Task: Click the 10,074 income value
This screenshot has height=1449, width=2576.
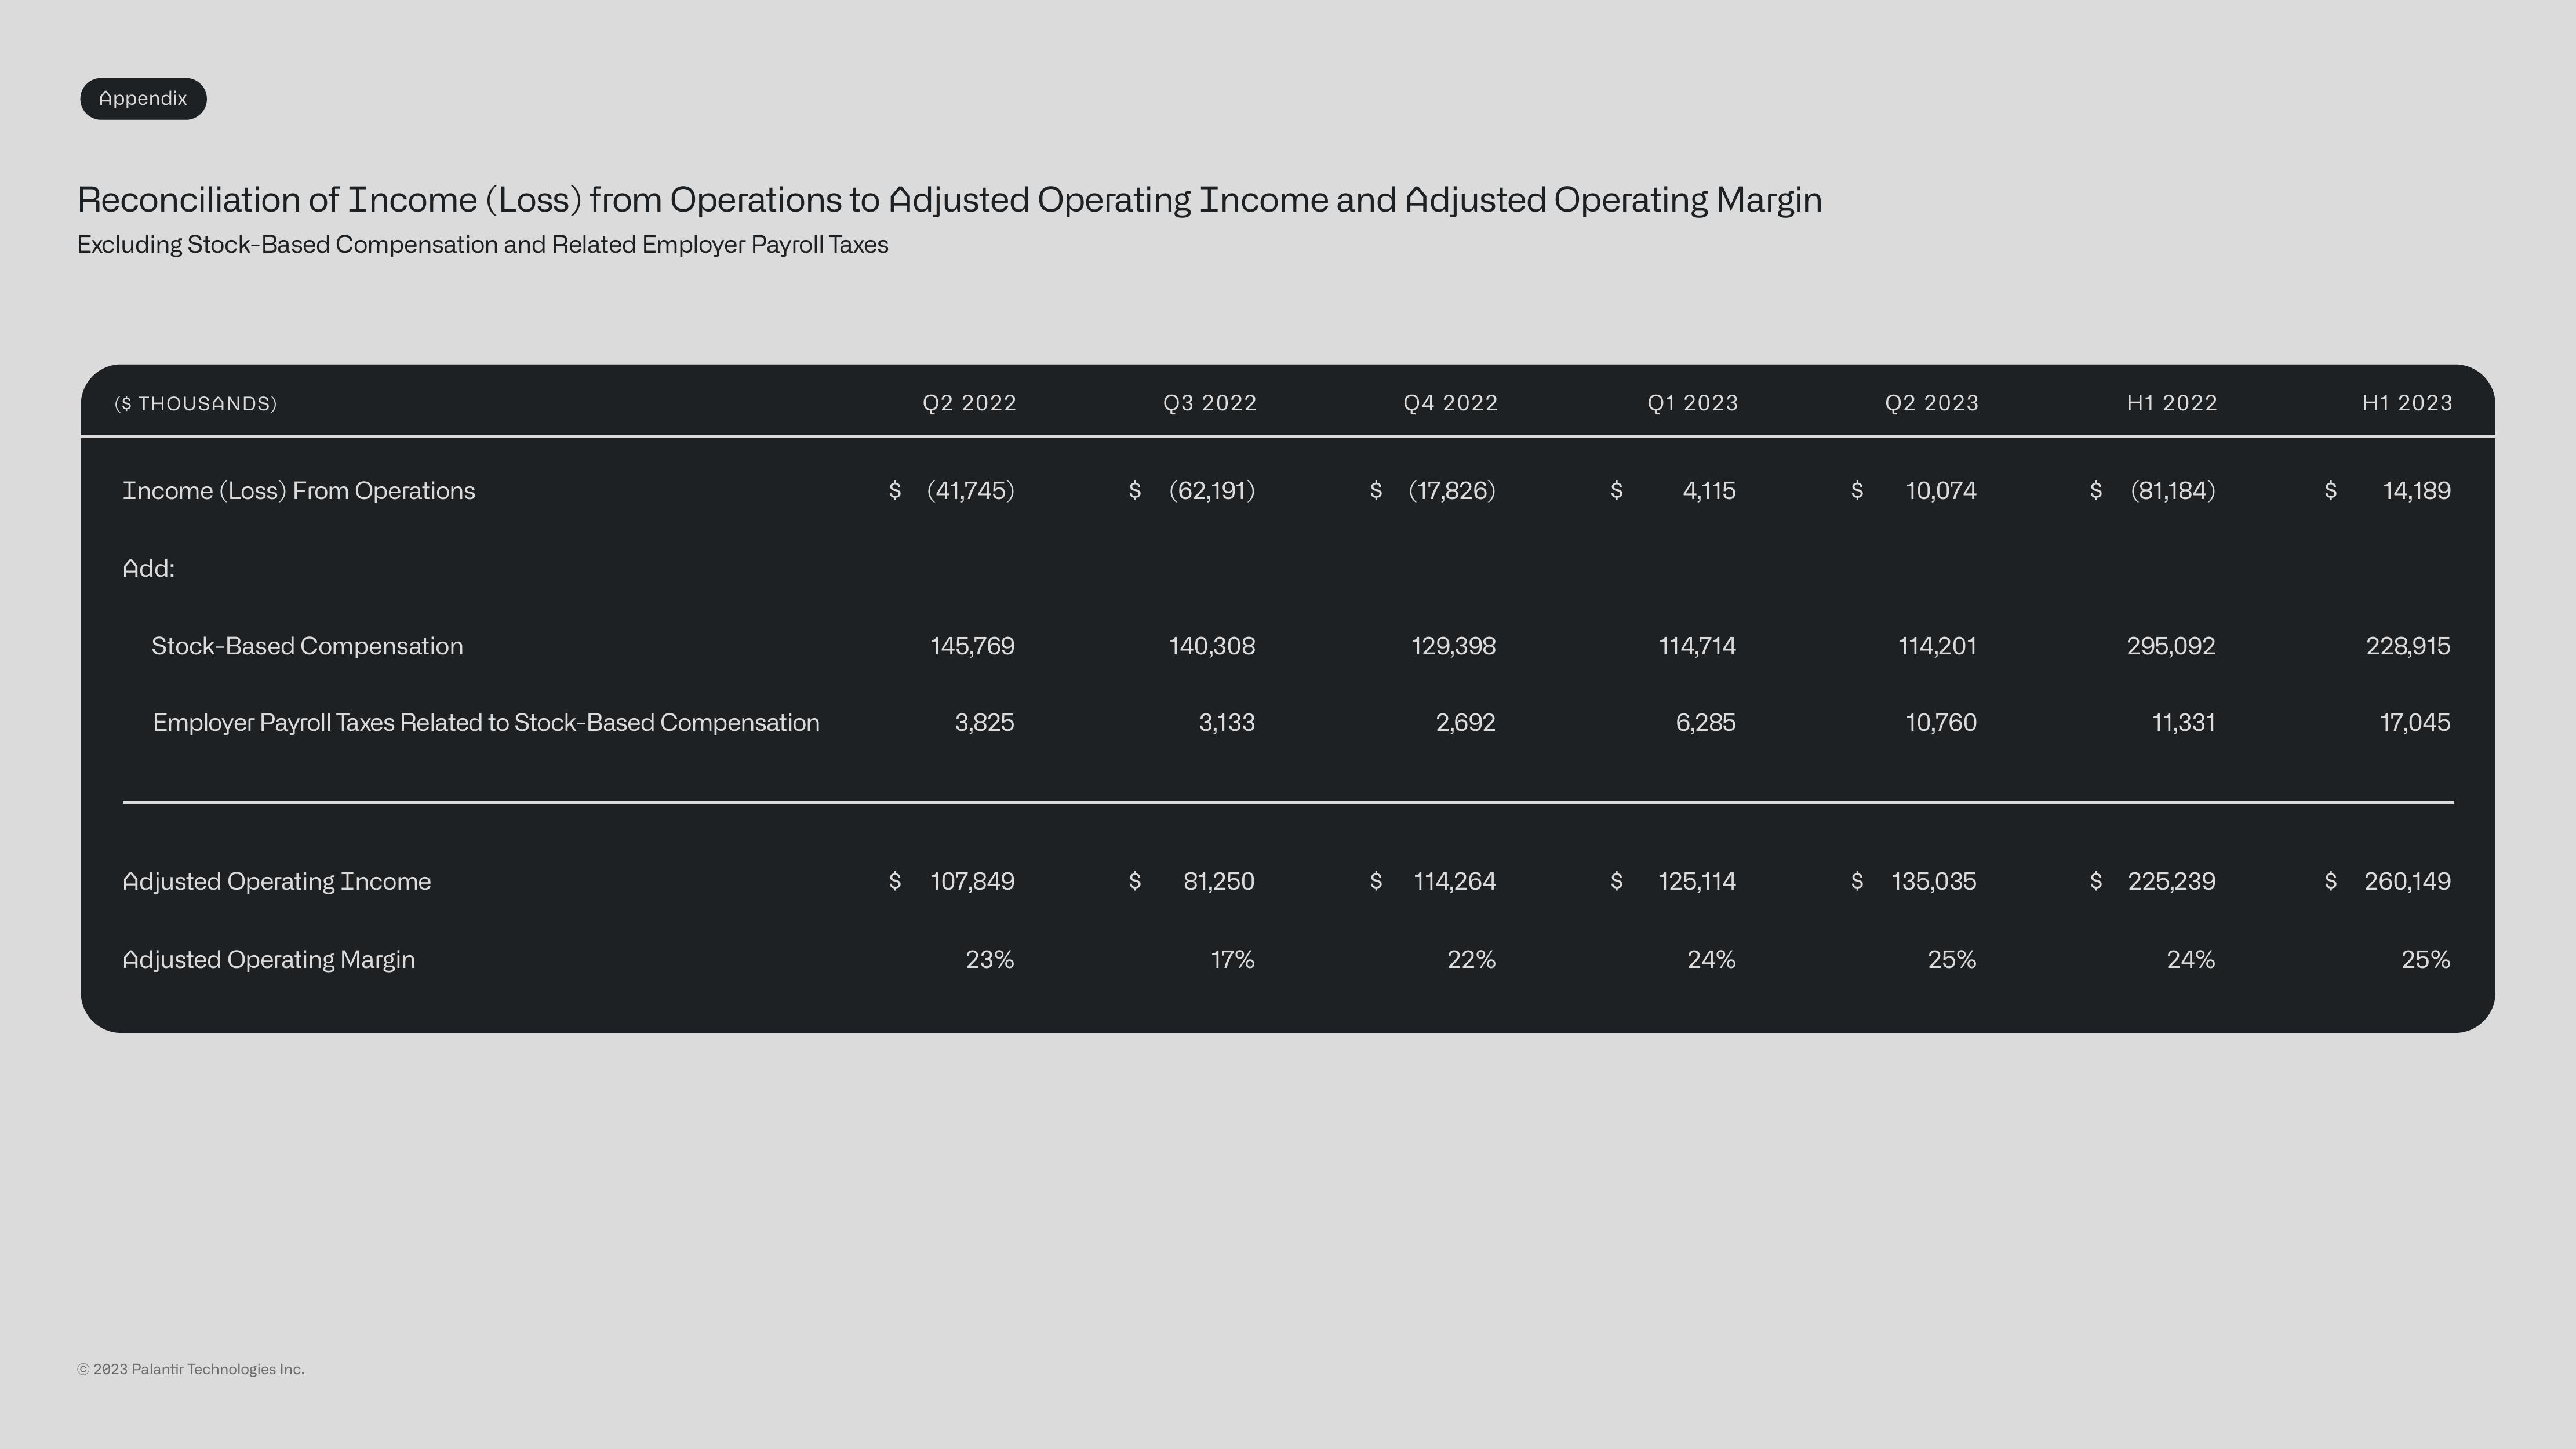Action: pyautogui.click(x=1941, y=491)
